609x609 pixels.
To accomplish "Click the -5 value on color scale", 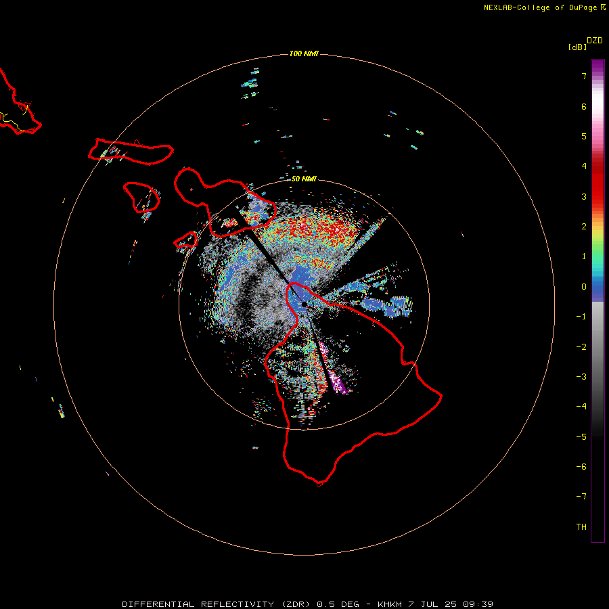I will [581, 436].
